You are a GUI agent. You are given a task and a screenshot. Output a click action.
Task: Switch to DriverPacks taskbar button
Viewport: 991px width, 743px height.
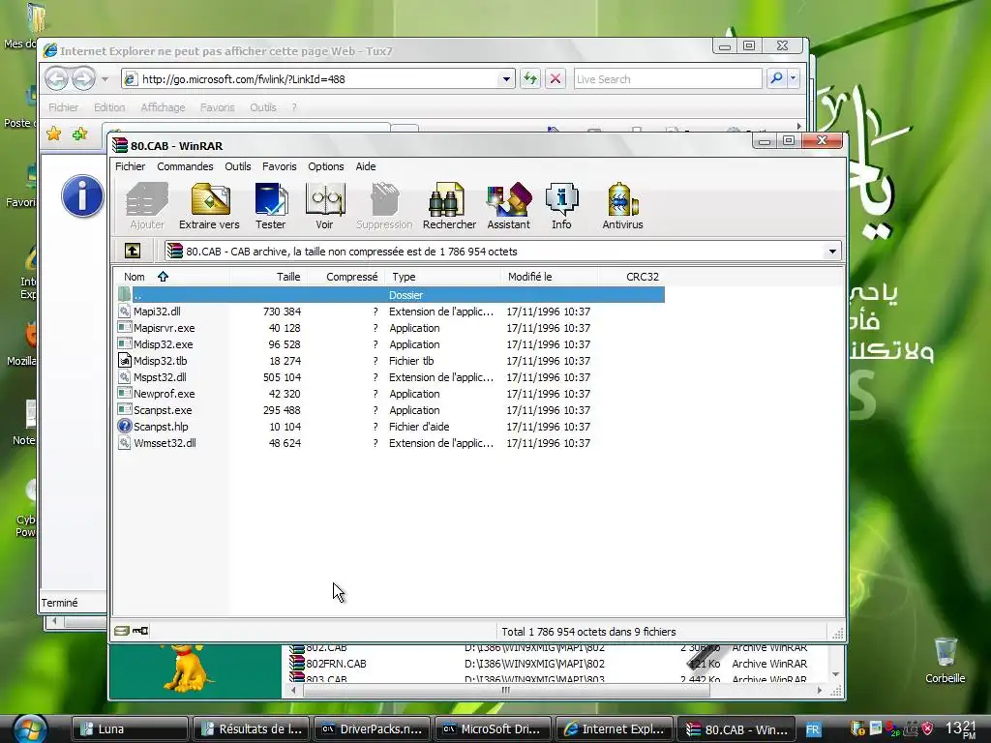point(373,729)
